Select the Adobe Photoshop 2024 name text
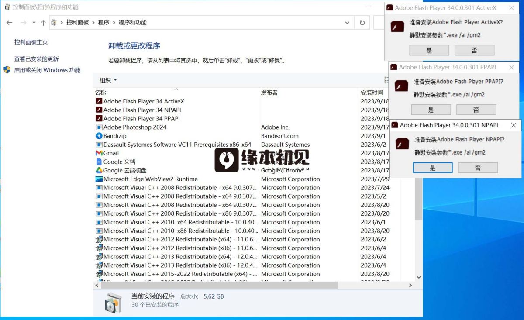Viewport: 524px width, 320px height. point(135,127)
